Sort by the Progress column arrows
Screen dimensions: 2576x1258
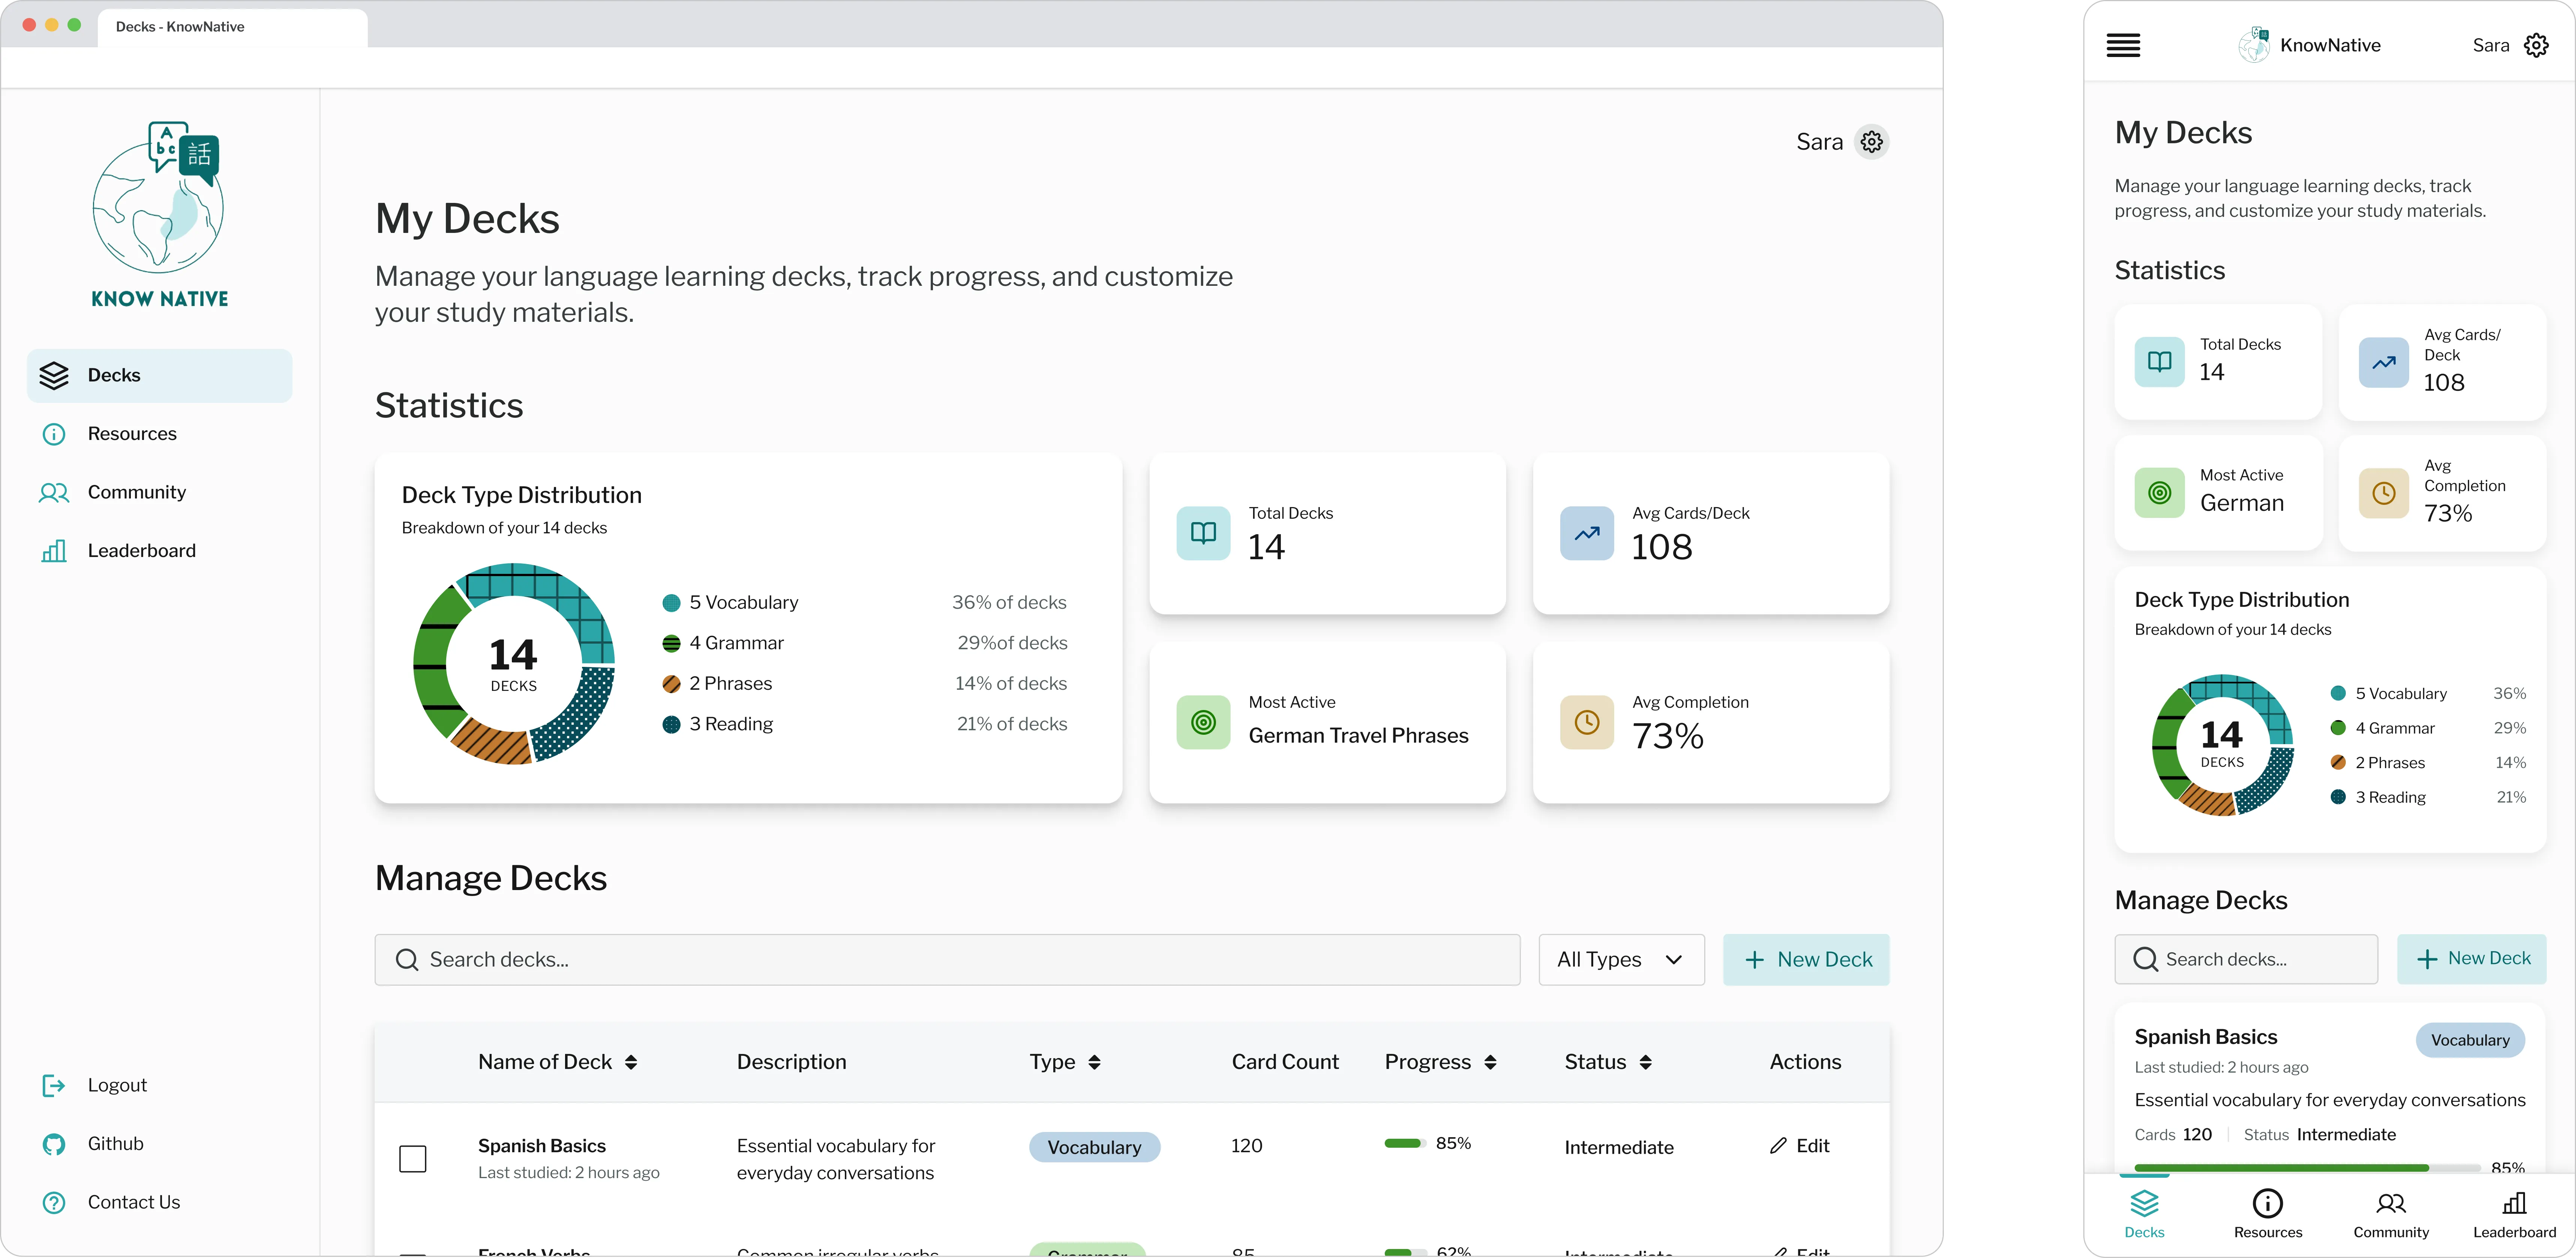1490,1062
